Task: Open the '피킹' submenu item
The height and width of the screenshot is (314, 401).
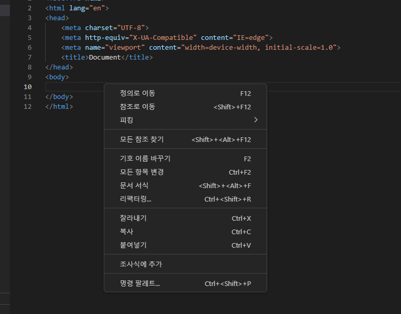Action: coord(185,120)
